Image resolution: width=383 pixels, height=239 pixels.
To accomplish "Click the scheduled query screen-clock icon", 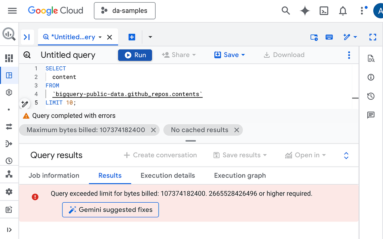I will point(314,37).
